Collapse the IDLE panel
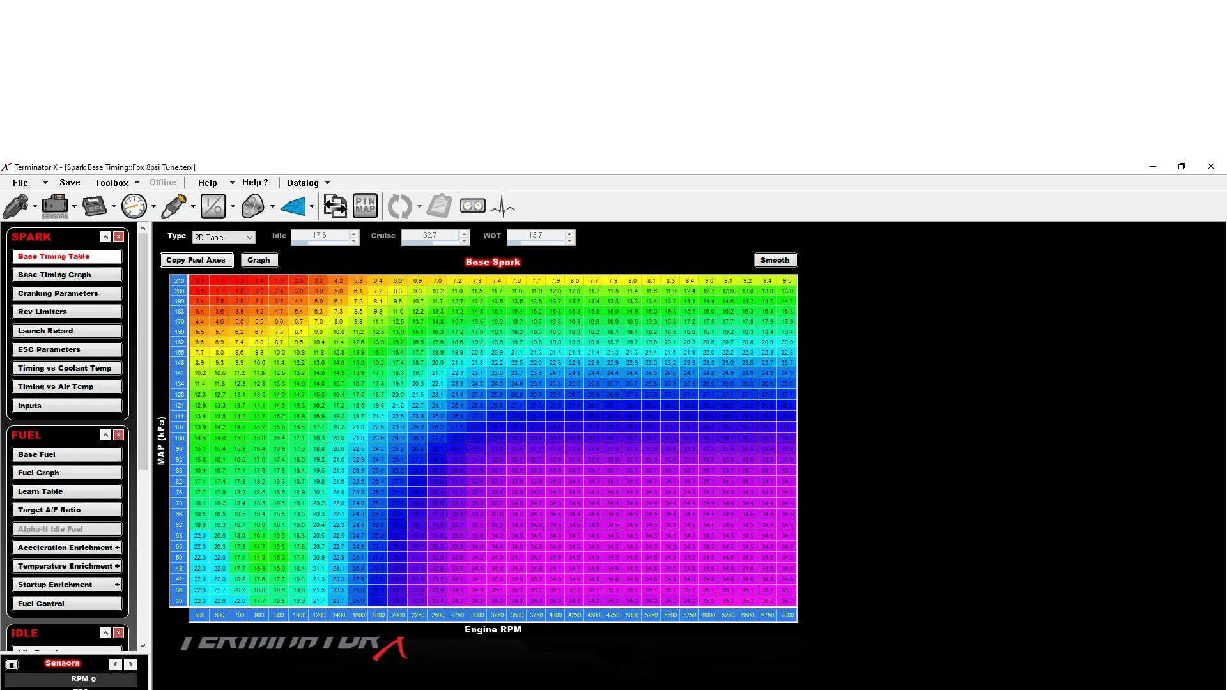 pos(106,633)
